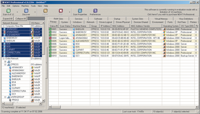Click the Windows XP logo in ALEXANDROV result row
Screen dimensions: 200x114
click(x=164, y=41)
